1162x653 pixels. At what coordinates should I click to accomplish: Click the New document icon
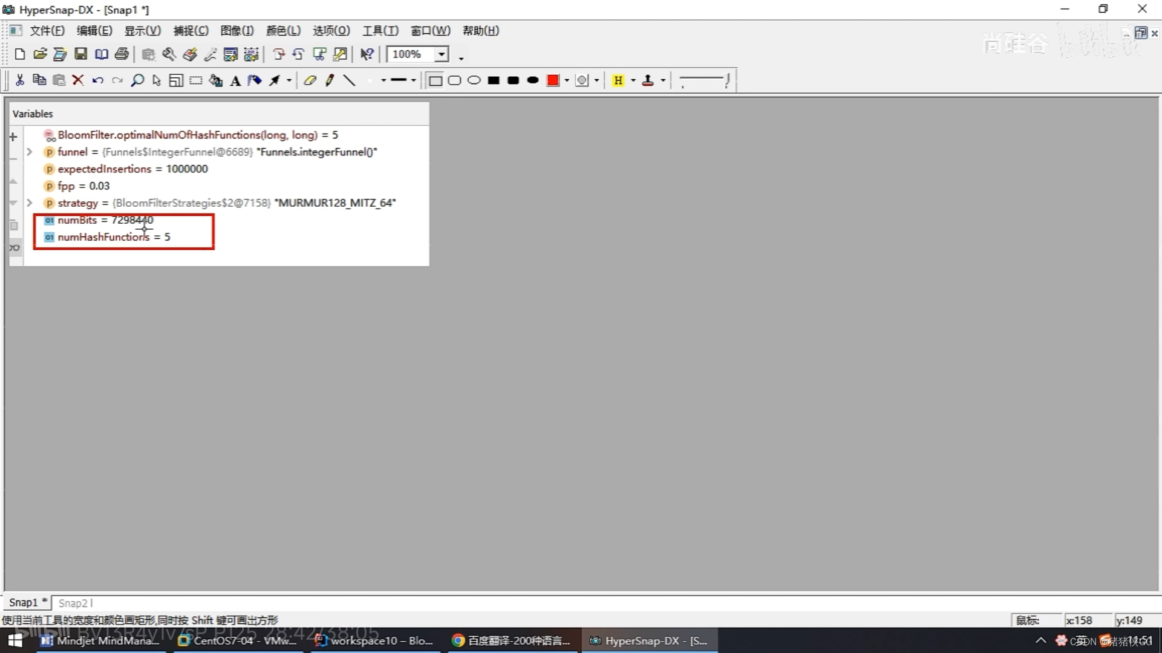(19, 54)
